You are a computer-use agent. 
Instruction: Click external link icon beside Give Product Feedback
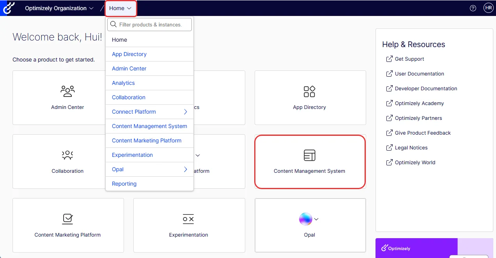389,133
